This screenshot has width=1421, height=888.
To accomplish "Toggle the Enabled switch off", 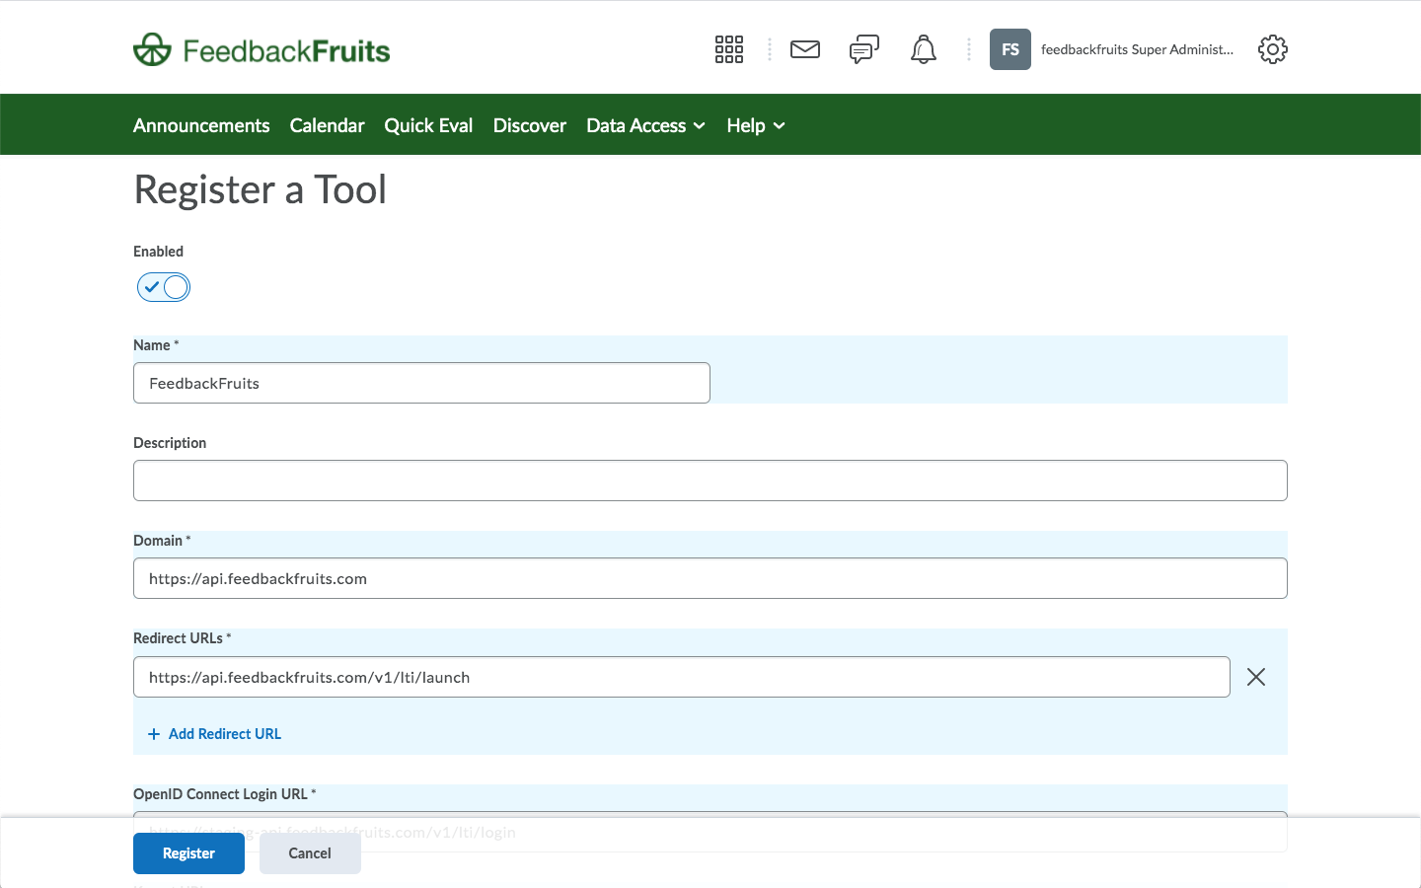I will pyautogui.click(x=164, y=287).
